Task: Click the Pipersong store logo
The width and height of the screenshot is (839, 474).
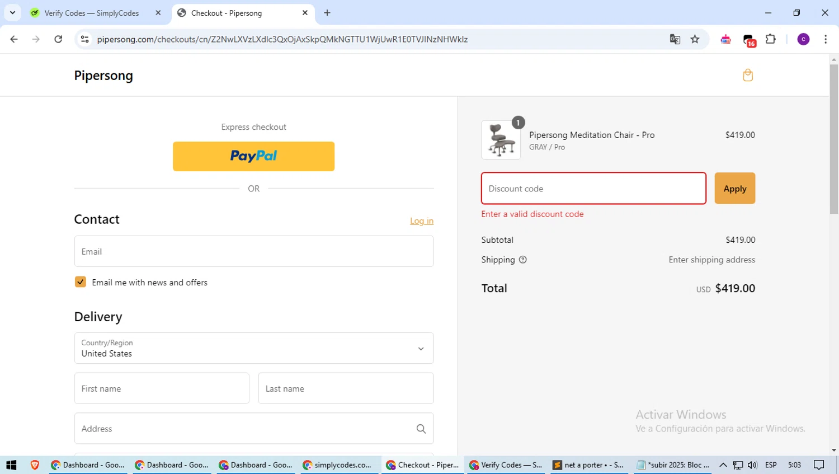Action: pos(103,76)
